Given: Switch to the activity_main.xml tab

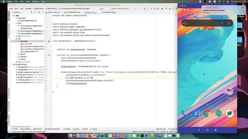Looking at the screenshot, I should click(53, 12).
